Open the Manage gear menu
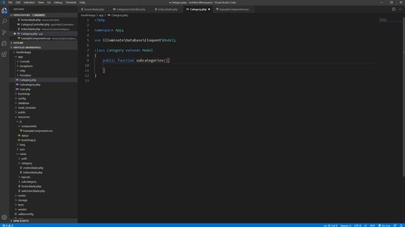 [4, 217]
